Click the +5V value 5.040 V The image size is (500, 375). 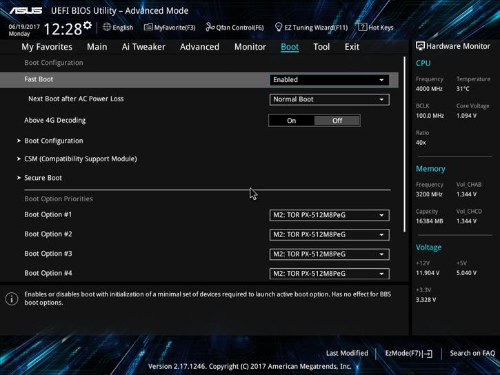point(466,273)
